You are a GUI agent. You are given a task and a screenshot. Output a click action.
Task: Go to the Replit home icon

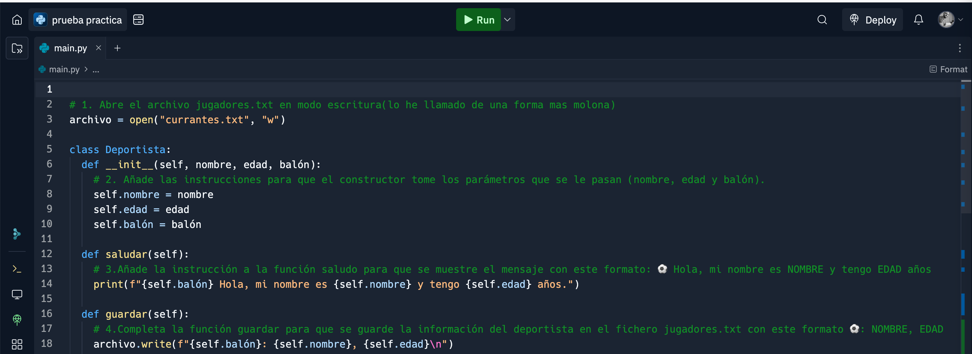click(x=17, y=20)
